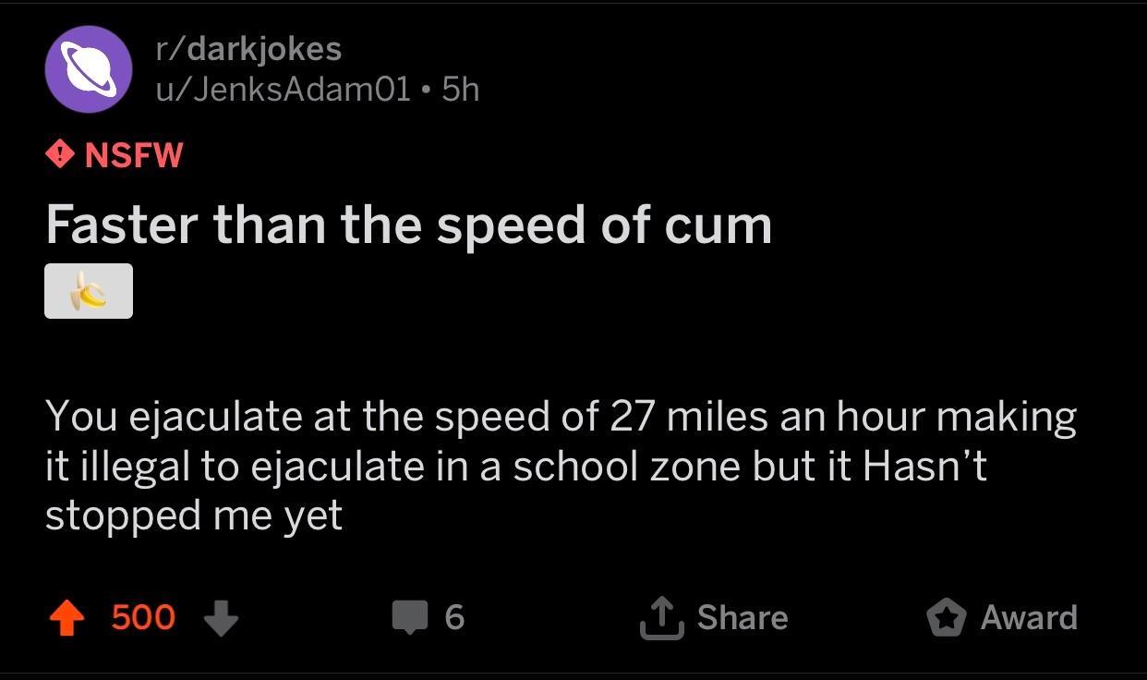The image size is (1147, 680).
Task: Click the Award star icon
Action: click(947, 617)
